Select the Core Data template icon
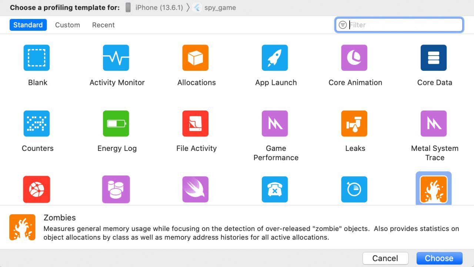Image resolution: width=474 pixels, height=267 pixels. click(x=434, y=58)
